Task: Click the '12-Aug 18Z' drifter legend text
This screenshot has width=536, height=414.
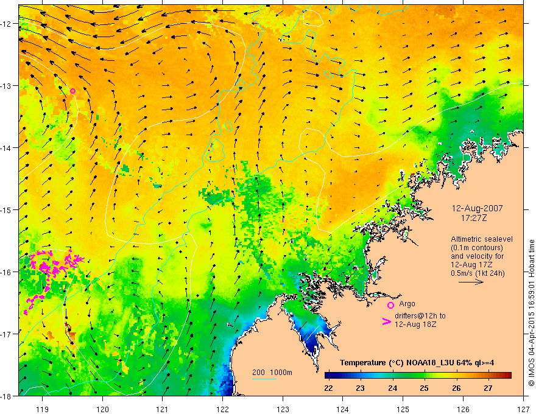Action: click(x=415, y=325)
